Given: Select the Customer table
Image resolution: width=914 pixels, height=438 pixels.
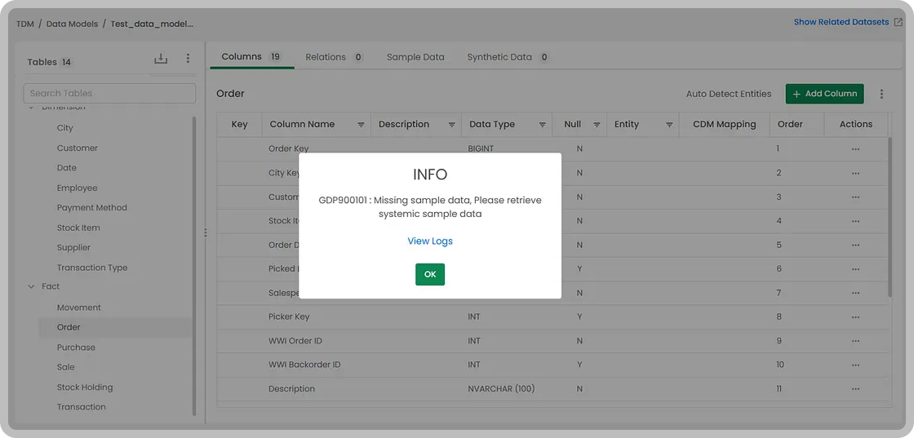Looking at the screenshot, I should tap(78, 148).
